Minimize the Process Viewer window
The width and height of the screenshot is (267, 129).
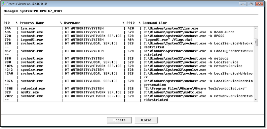click(243, 4)
